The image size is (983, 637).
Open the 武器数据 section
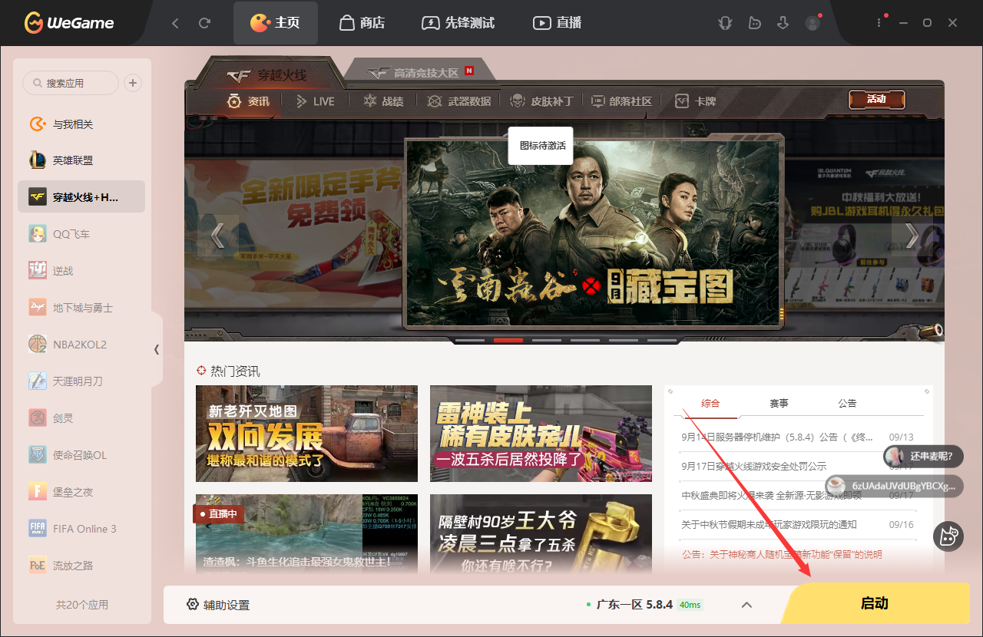(459, 101)
